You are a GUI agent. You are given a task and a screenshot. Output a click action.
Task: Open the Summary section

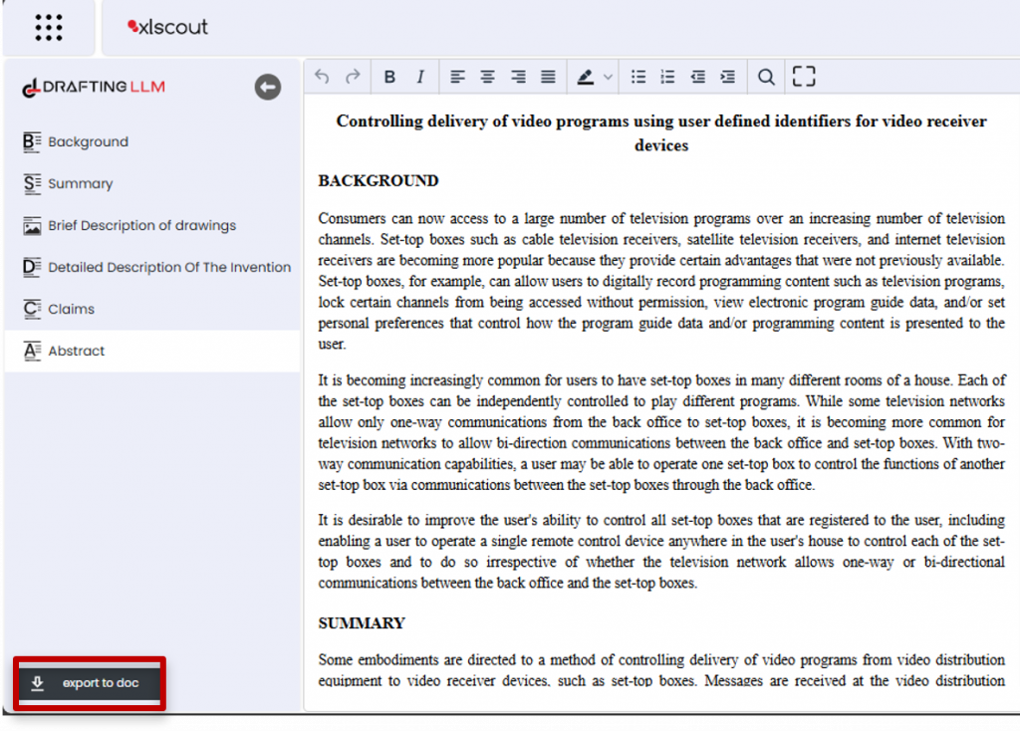coord(152,183)
